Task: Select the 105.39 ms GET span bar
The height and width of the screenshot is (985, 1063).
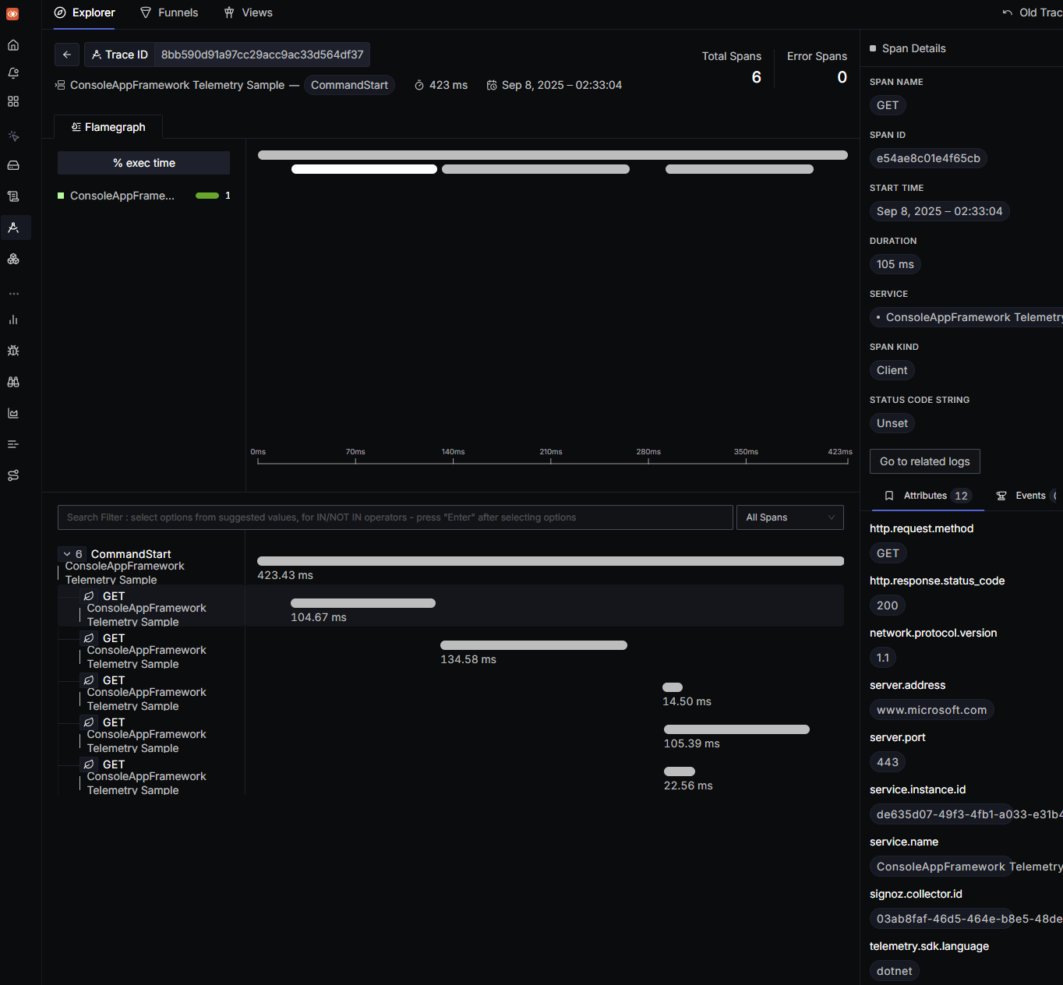Action: 736,729
